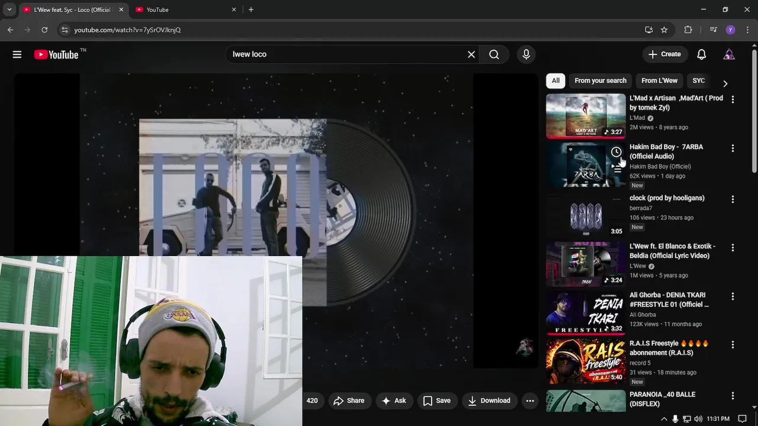Image resolution: width=758 pixels, height=426 pixels.
Task: Open 'clock (prod by hooligans)' title link
Action: pyautogui.click(x=667, y=198)
